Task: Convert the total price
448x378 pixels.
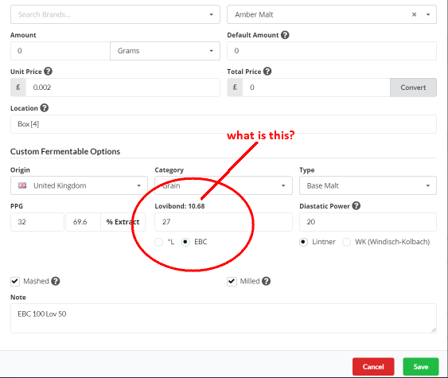Action: tap(413, 88)
